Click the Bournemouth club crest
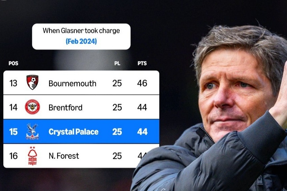The width and height of the screenshot is (287, 191). 32,83
